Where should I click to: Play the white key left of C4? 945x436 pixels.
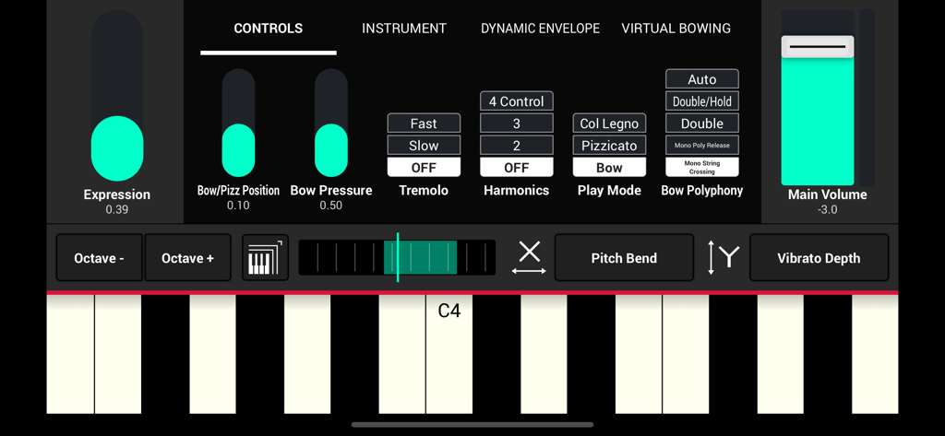[402, 353]
